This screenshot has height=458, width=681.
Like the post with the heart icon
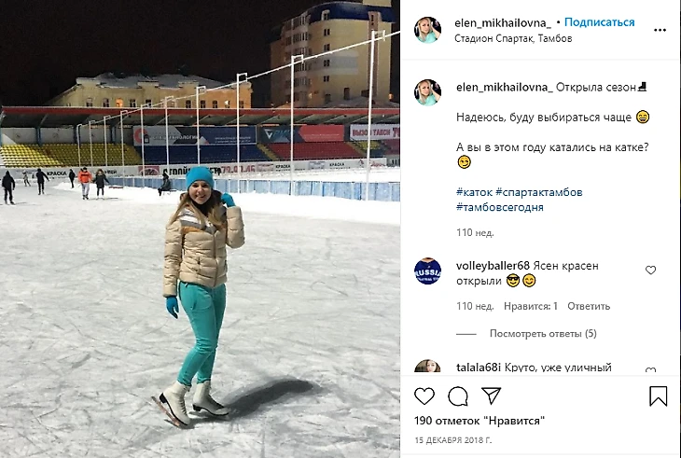[424, 396]
